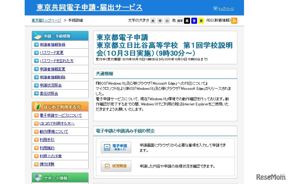Image resolution: width=290 pixels, height=184 pixels.
Task: Click the 東京共同電子申請・届出サービス title link
Action: click(89, 7)
